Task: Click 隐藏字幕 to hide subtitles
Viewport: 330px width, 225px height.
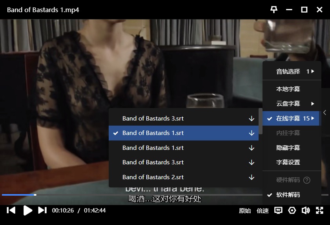Action: (288, 148)
